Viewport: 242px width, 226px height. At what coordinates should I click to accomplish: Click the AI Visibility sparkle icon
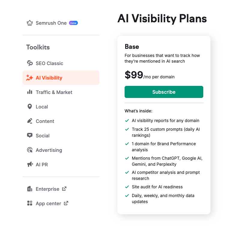point(29,78)
